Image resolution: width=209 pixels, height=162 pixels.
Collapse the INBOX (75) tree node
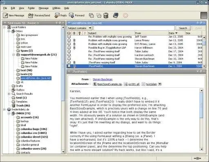click(9, 113)
